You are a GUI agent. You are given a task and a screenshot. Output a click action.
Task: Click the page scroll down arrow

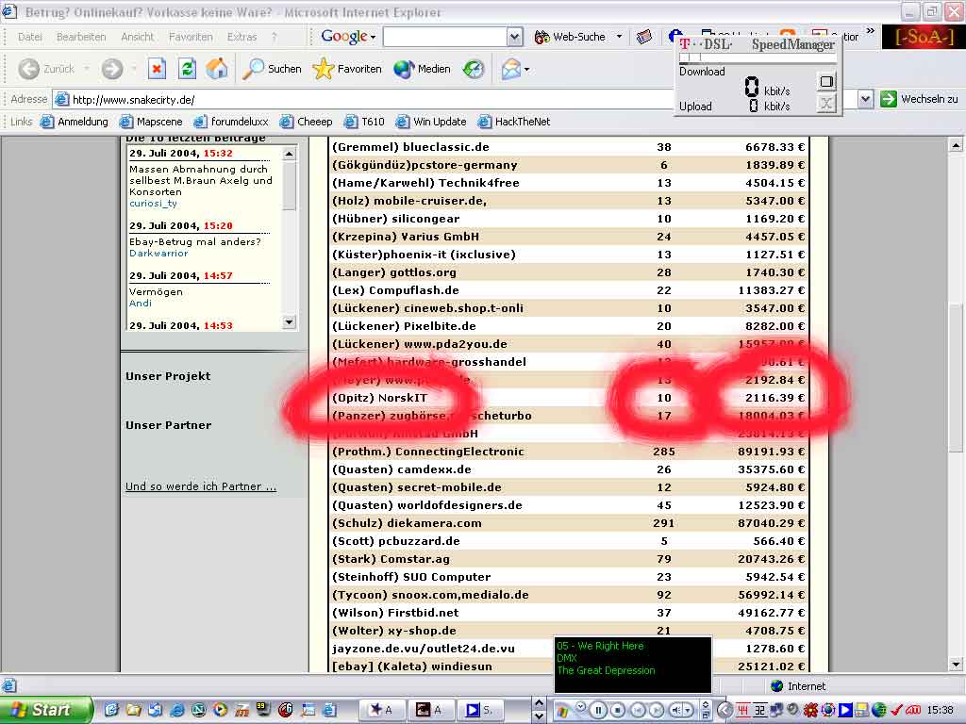click(x=956, y=665)
